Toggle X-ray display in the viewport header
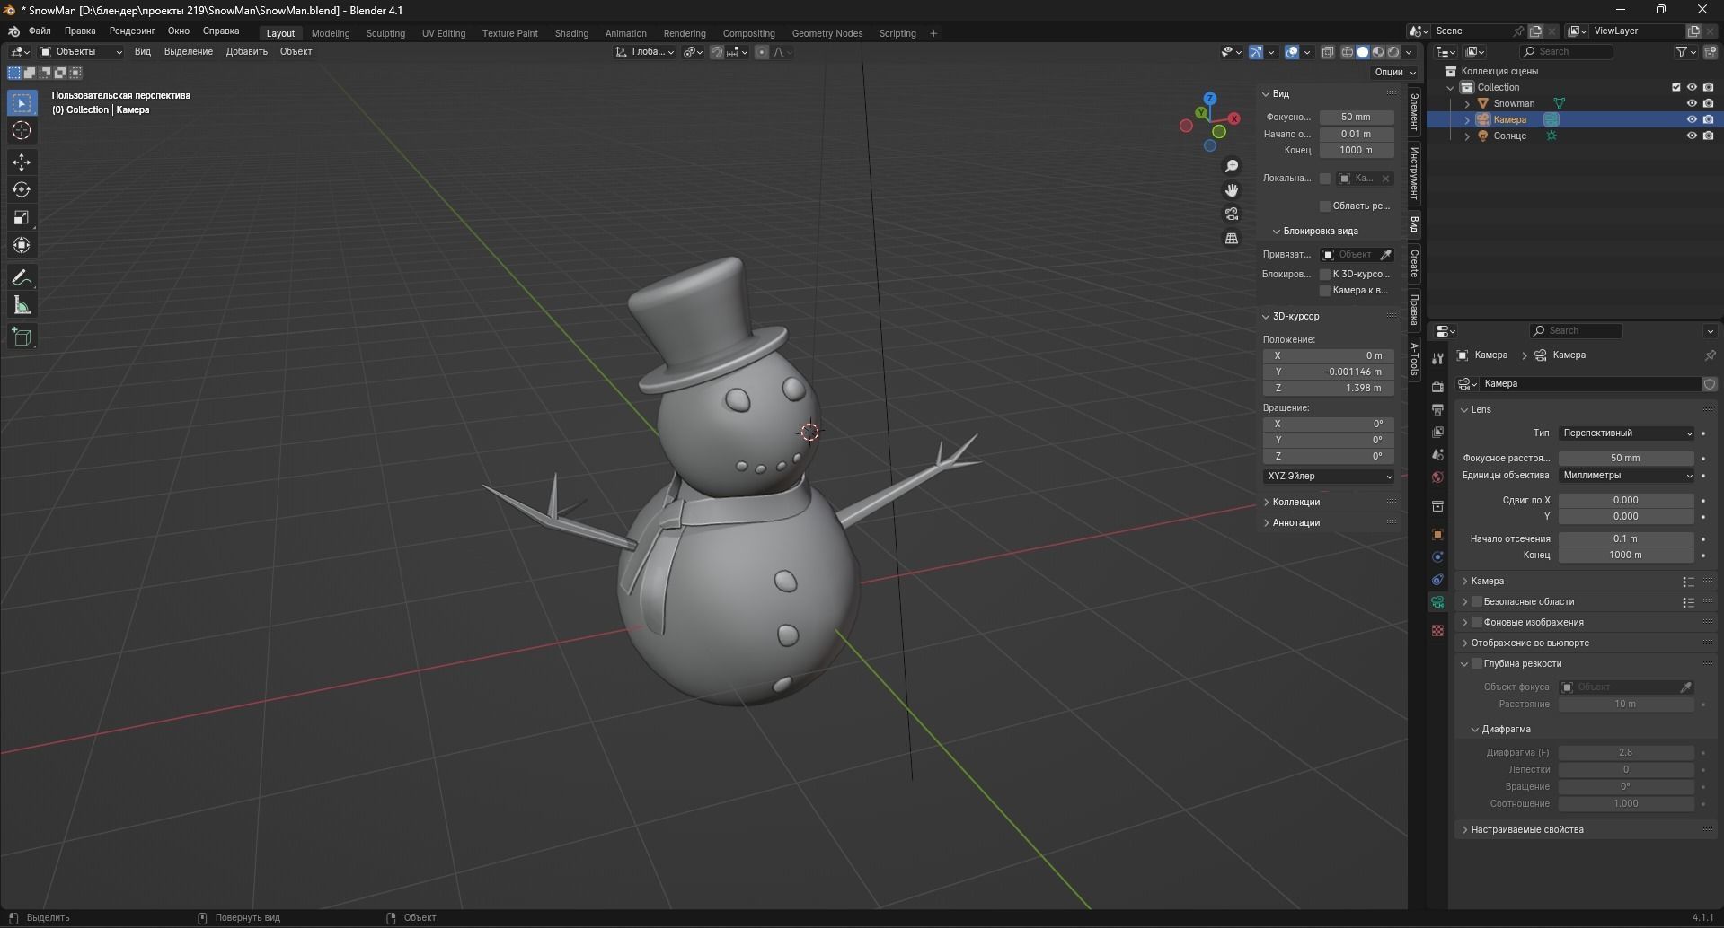 click(x=1327, y=52)
